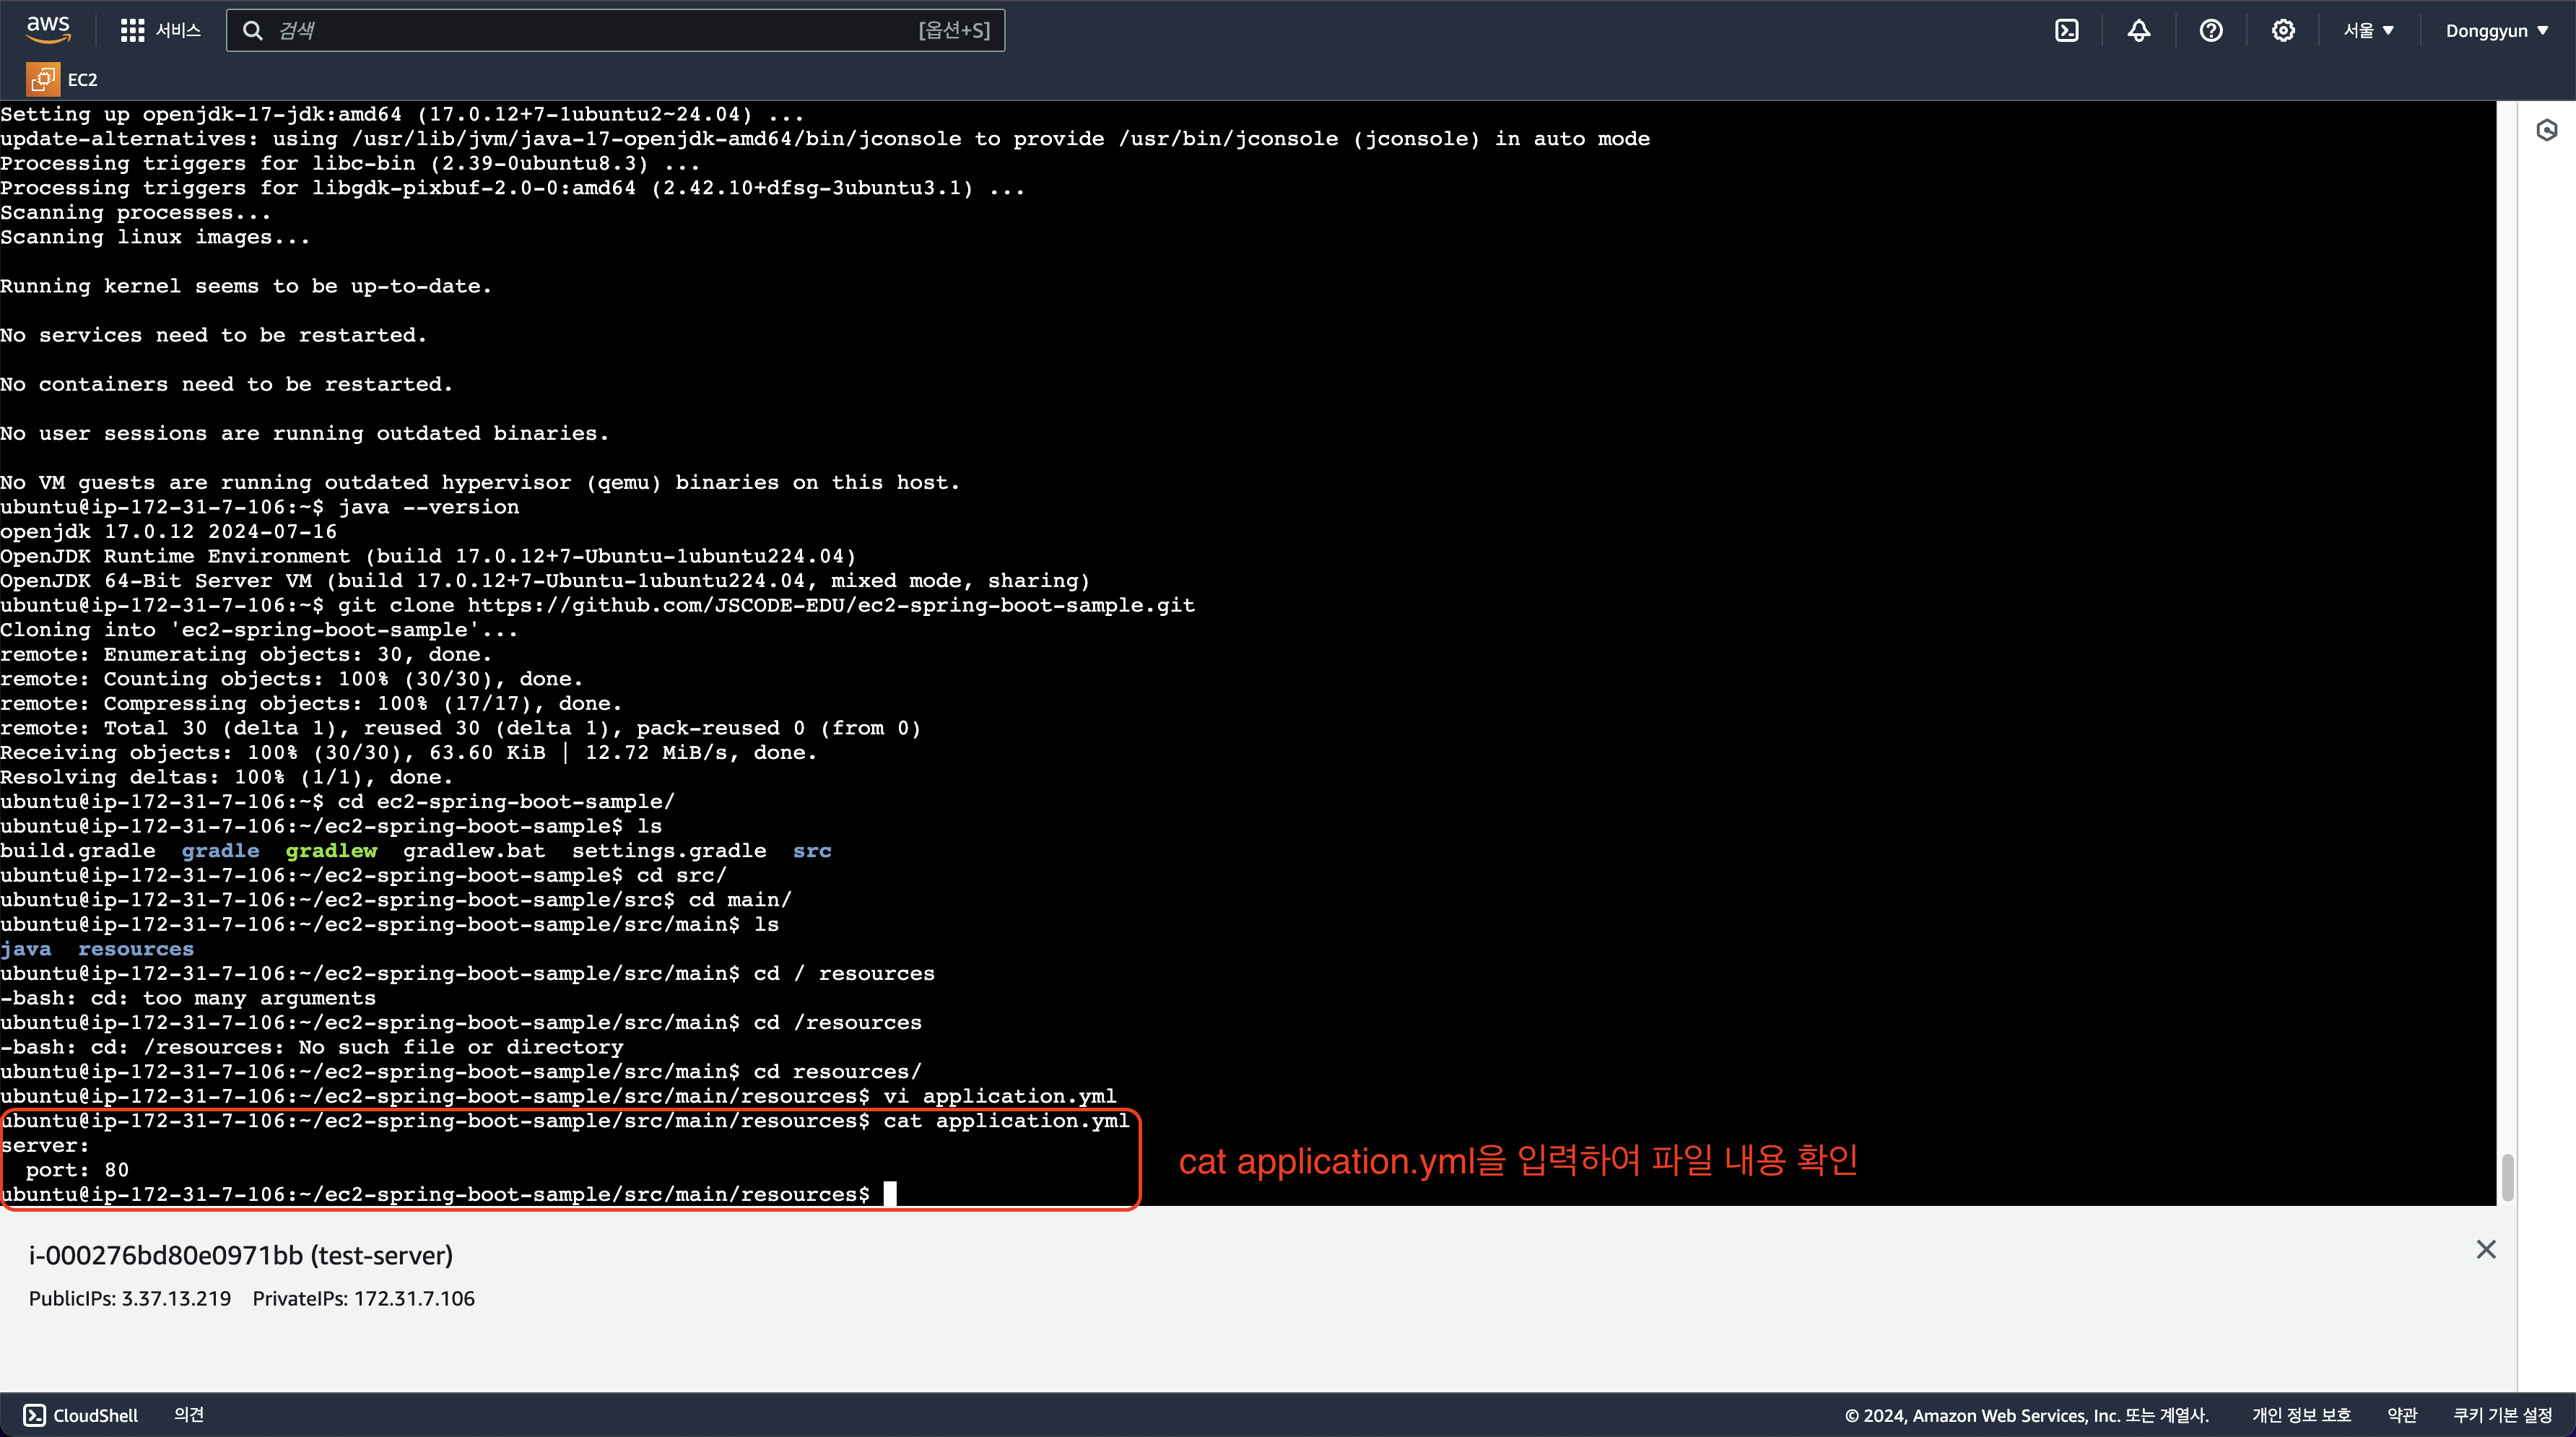Screen dimensions: 2576x1437
Task: Open CloudShell in the footer bar
Action: (81, 1414)
